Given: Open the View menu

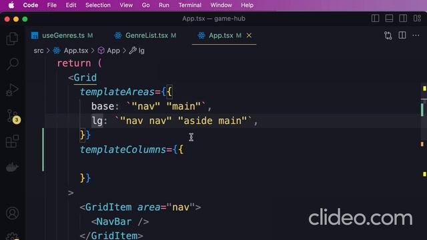Looking at the screenshot, I should (126, 5).
